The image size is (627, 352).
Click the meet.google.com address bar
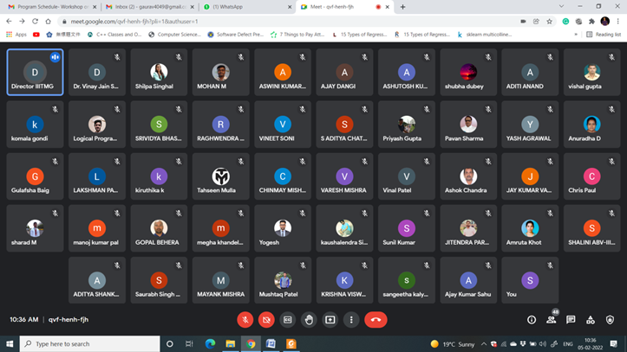click(260, 21)
